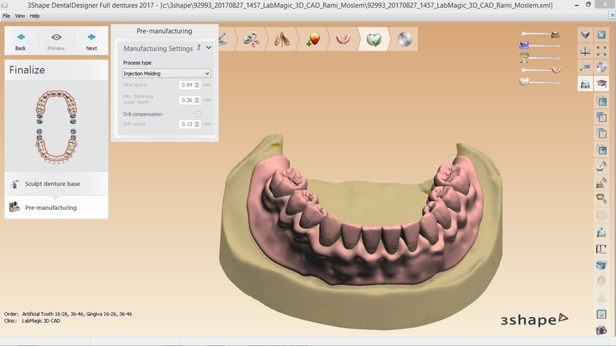Image resolution: width=616 pixels, height=346 pixels.
Task: Collapse the Manufacturing Settings section chevron
Action: (208, 48)
